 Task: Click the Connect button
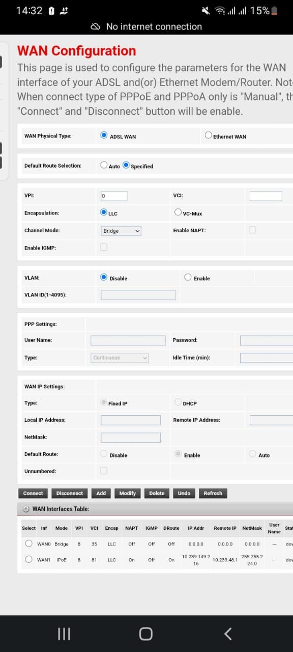click(x=33, y=493)
